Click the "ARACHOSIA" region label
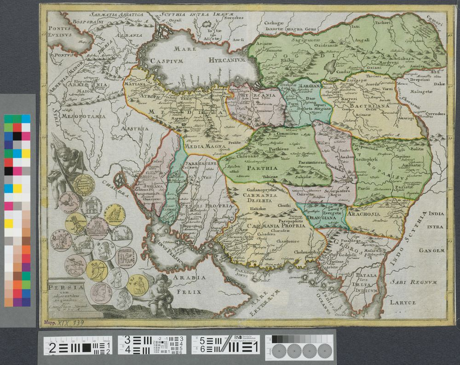Viewport: 460px width, 365px height. [x=363, y=214]
